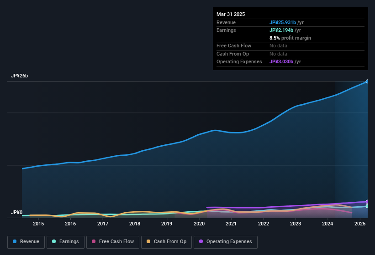Image resolution: width=375 pixels, height=255 pixels.
Task: Click the Mar 31 2025 tooltip date
Action: pyautogui.click(x=231, y=14)
